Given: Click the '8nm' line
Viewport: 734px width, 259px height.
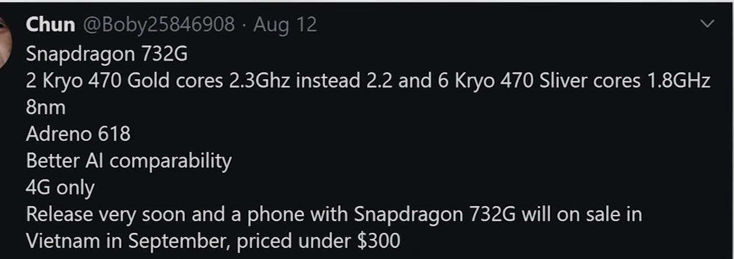Looking at the screenshot, I should [x=46, y=107].
